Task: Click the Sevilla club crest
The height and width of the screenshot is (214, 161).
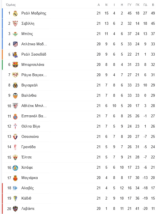Action: (15, 23)
